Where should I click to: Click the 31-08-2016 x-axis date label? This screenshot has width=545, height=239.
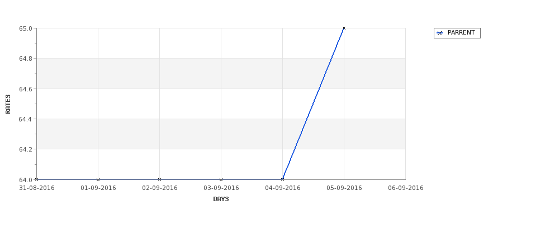[x=36, y=188]
